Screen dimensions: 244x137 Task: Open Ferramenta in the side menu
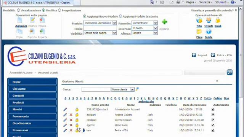point(32,116)
